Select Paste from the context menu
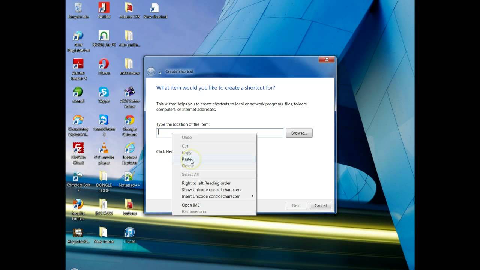The width and height of the screenshot is (480, 270). (186, 159)
